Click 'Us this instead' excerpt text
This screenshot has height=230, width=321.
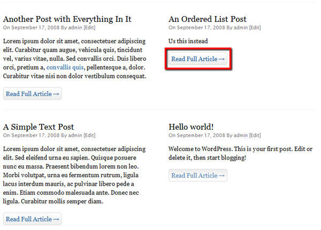(188, 41)
